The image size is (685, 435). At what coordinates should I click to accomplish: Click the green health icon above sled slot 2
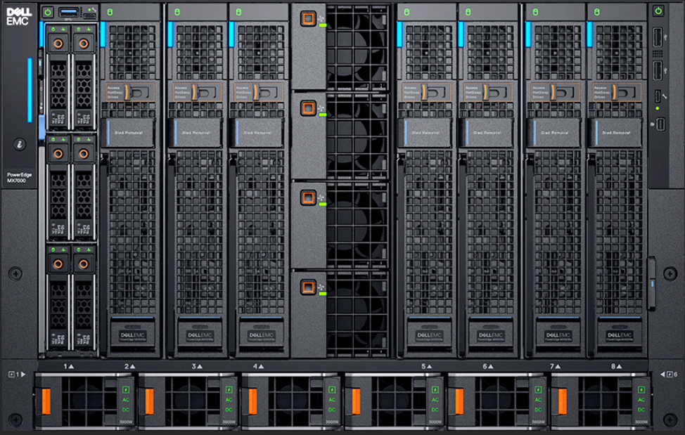click(x=110, y=12)
